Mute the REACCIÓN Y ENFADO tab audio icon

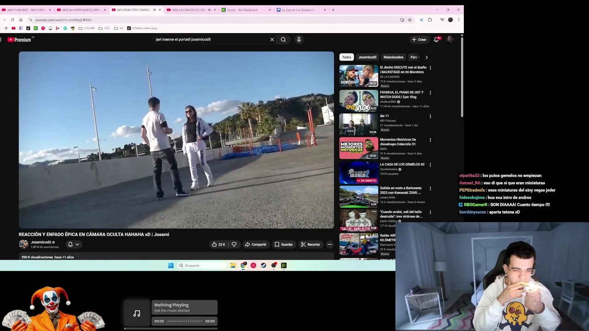(154, 10)
